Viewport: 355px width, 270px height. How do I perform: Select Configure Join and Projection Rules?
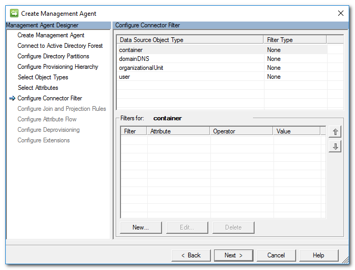(x=62, y=109)
